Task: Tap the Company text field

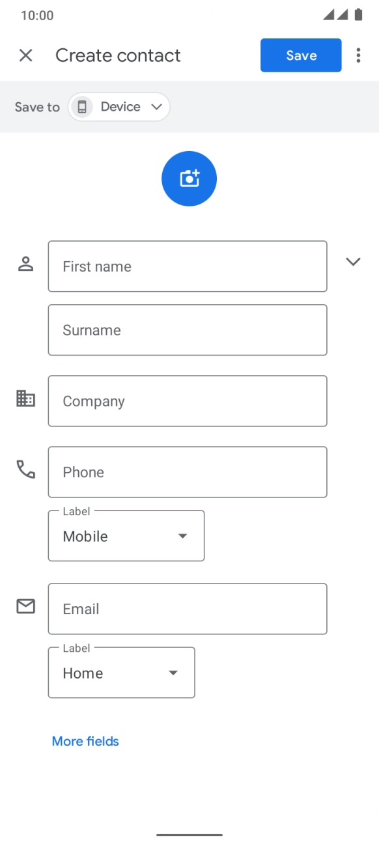Action: 188,401
